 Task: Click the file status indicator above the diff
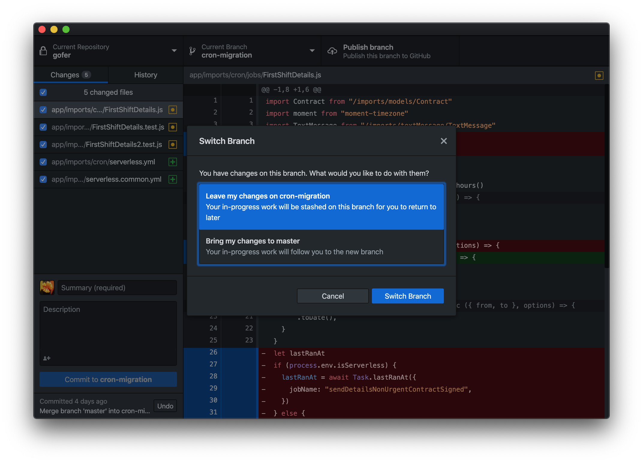tap(599, 76)
